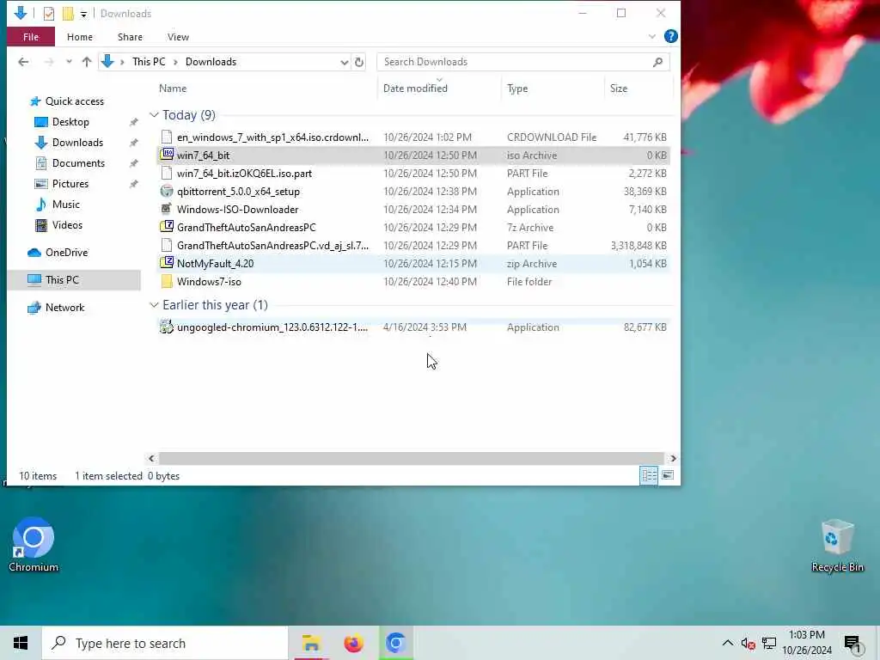The height and width of the screenshot is (660, 880).
Task: Click the horizontal scrollbar track
Action: pos(412,459)
